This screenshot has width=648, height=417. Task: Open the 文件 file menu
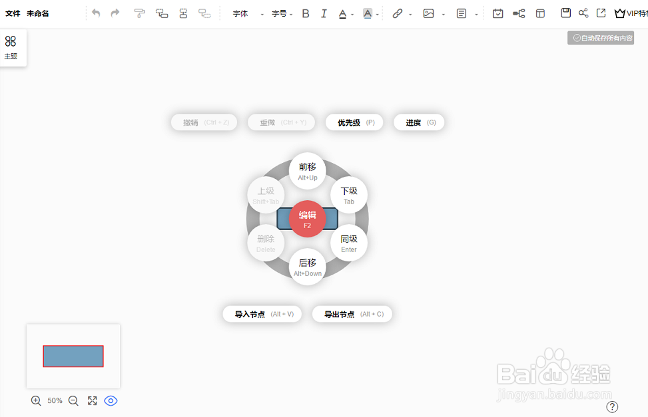(x=13, y=13)
